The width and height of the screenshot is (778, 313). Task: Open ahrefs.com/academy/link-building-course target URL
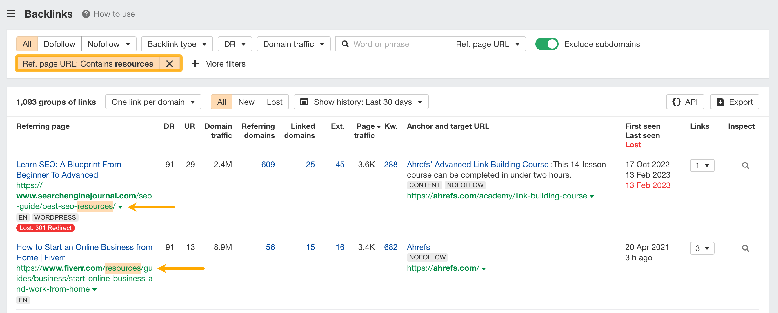(x=497, y=196)
